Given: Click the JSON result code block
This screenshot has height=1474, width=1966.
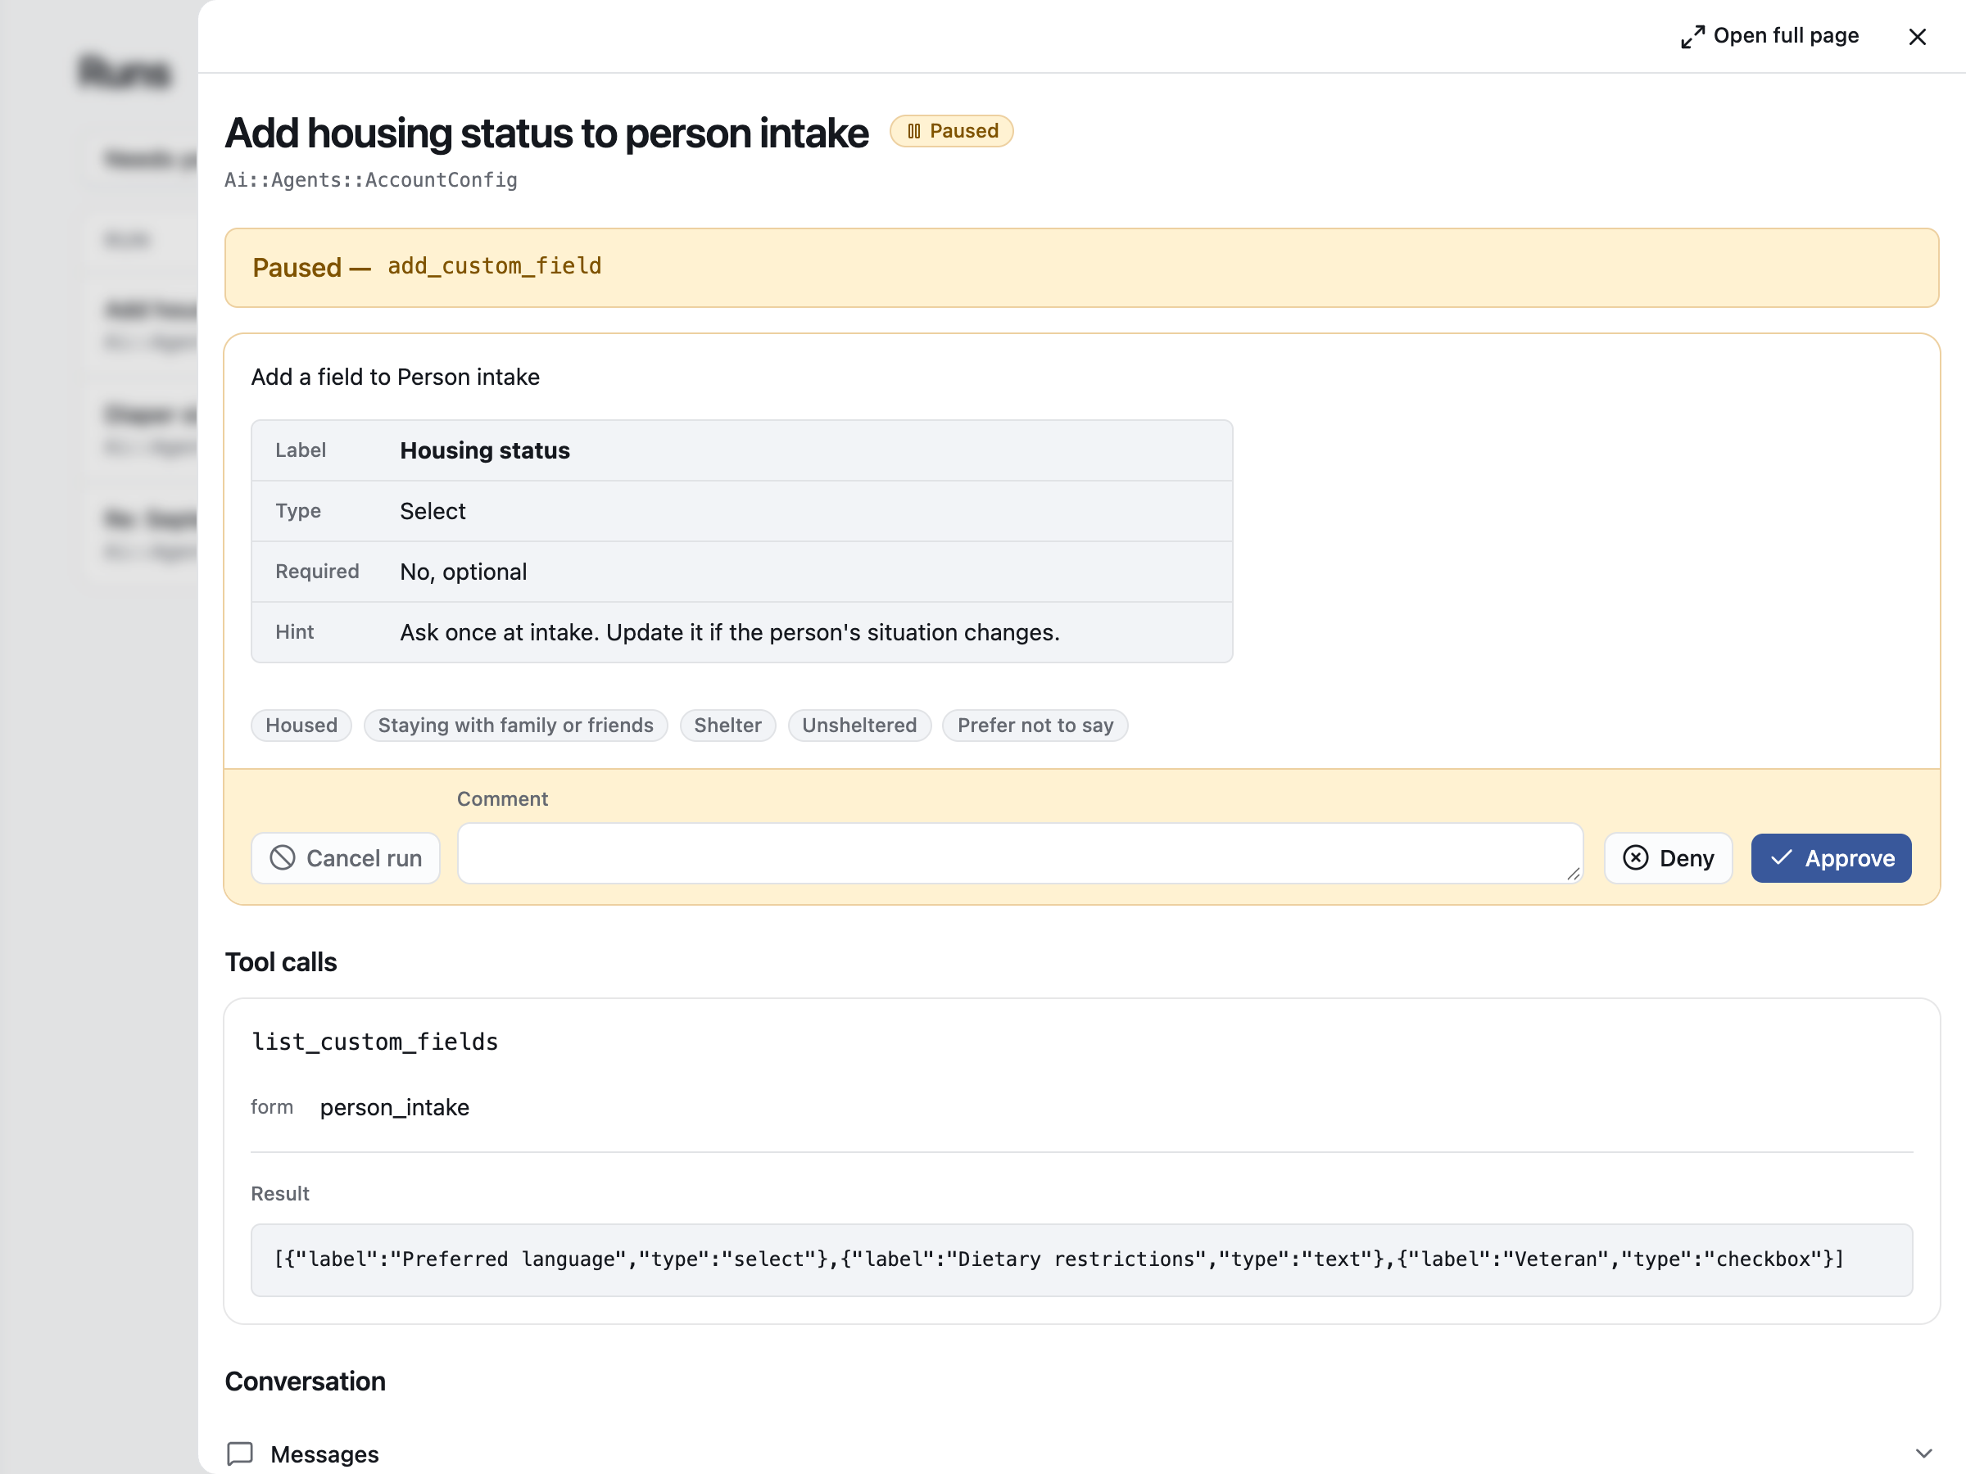Looking at the screenshot, I should 1081,1260.
